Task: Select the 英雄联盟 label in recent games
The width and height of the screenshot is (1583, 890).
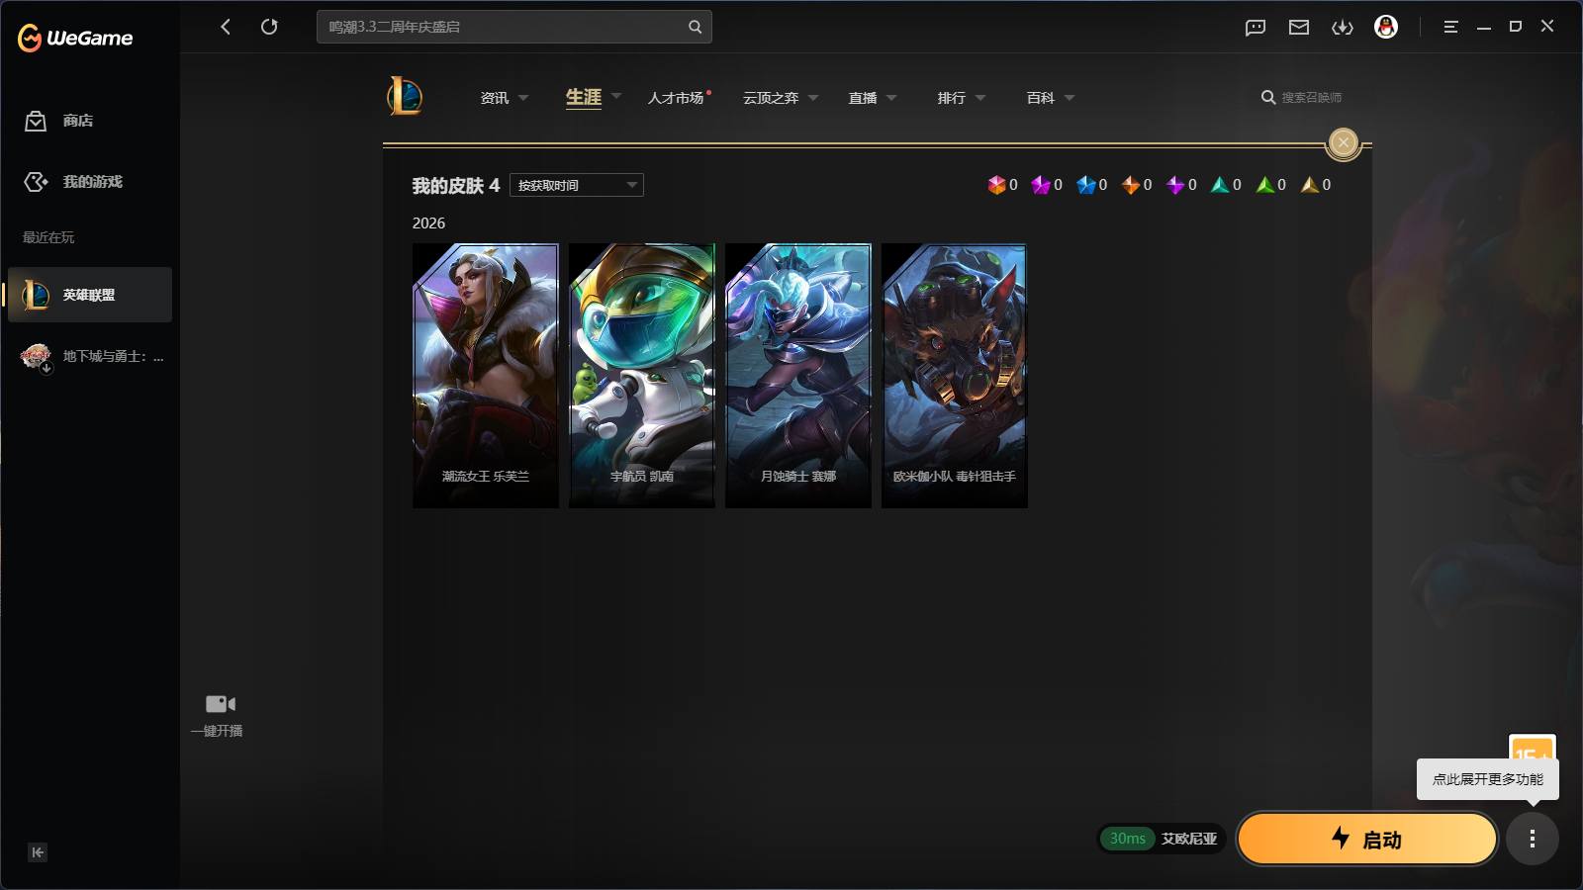Action: [89, 295]
